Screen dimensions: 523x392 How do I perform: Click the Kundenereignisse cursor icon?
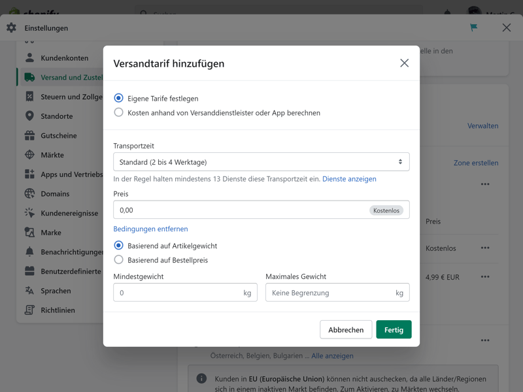tap(29, 213)
